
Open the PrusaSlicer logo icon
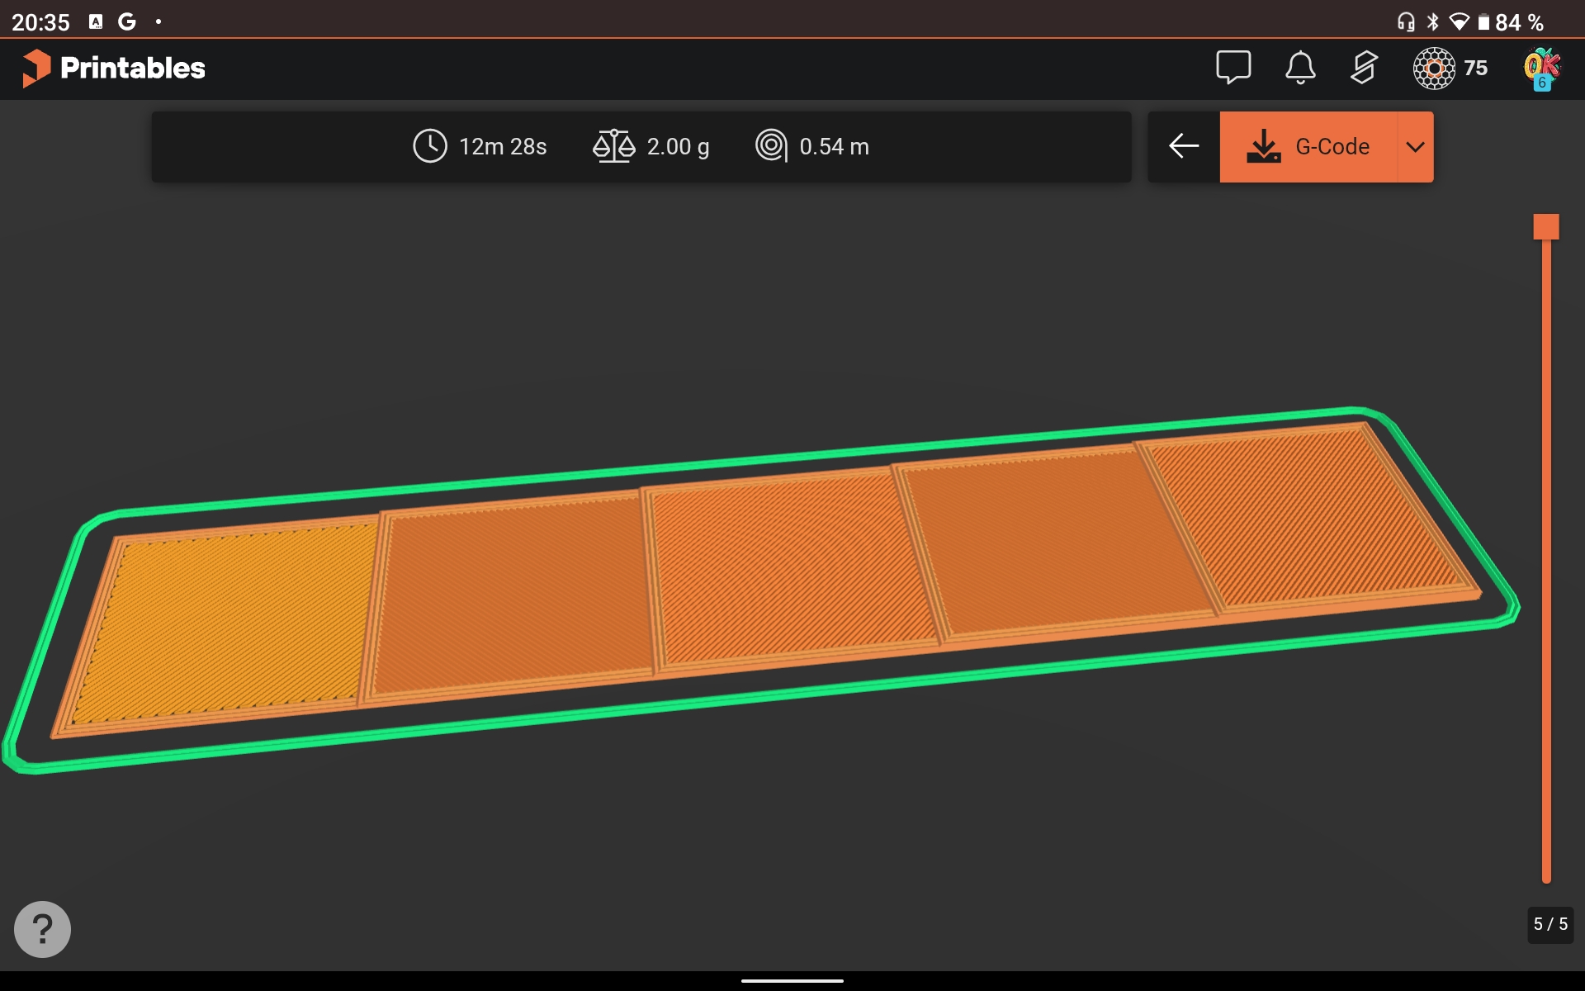pos(1364,68)
